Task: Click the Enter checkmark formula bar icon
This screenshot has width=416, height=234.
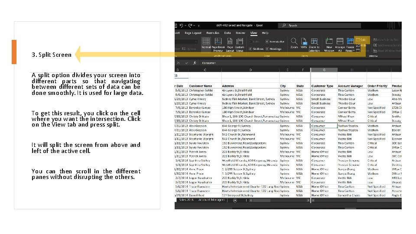Action: click(187, 63)
